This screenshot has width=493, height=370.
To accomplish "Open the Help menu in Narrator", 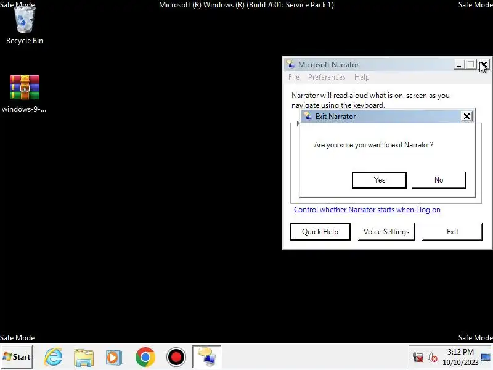I will [362, 77].
